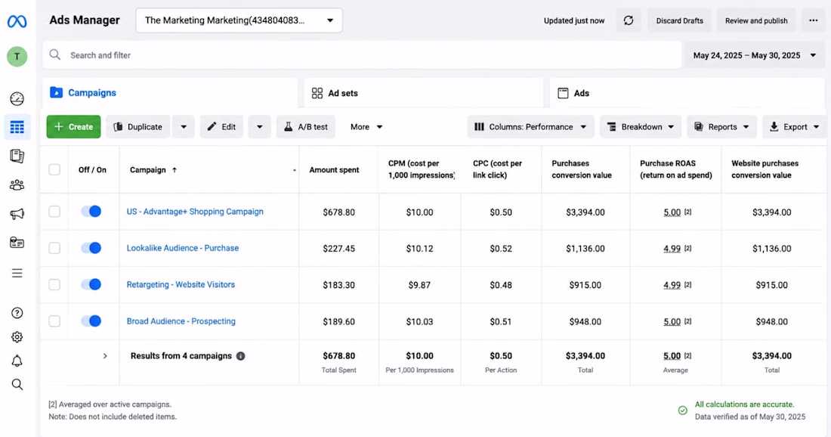Open the More dropdown menu

click(x=366, y=127)
